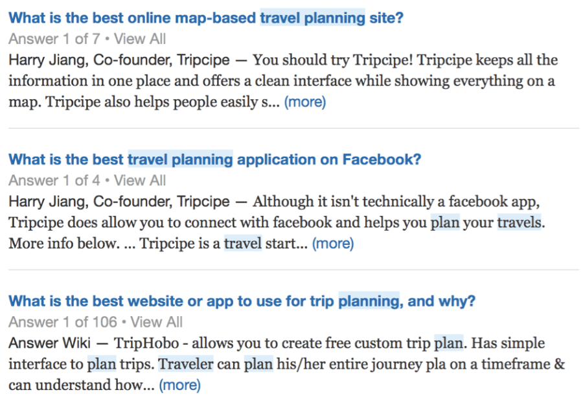Open Harry Jiang's name in the map-based site answer
This screenshot has height=403, width=583.
click(49, 60)
